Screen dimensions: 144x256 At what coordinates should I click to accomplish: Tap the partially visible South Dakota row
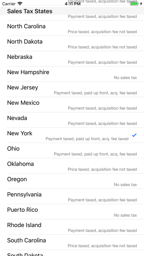pos(72,253)
